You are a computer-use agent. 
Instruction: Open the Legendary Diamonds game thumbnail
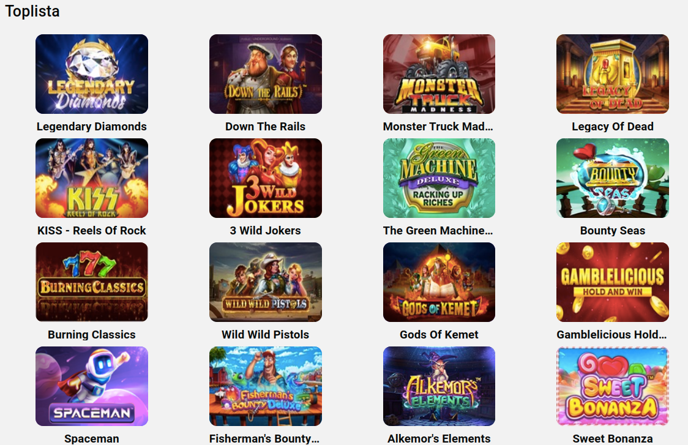(x=92, y=74)
